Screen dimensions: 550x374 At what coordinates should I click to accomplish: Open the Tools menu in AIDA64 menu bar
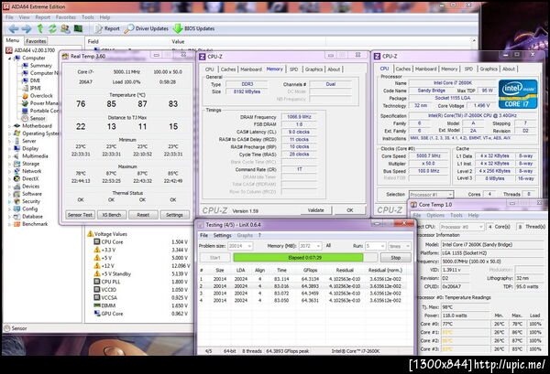click(88, 17)
